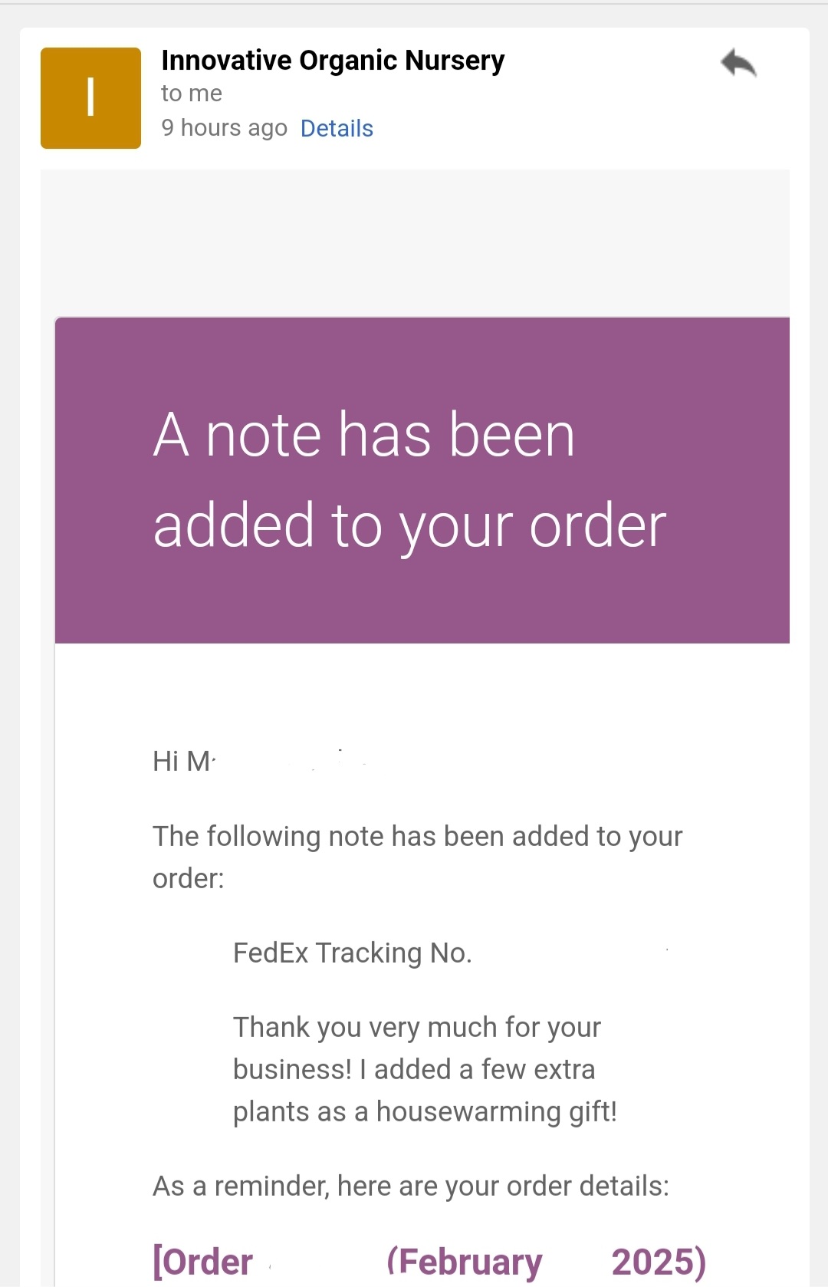Select the sender name Innovative Organic Nursery
Image resolution: width=828 pixels, height=1287 pixels.
pos(333,61)
